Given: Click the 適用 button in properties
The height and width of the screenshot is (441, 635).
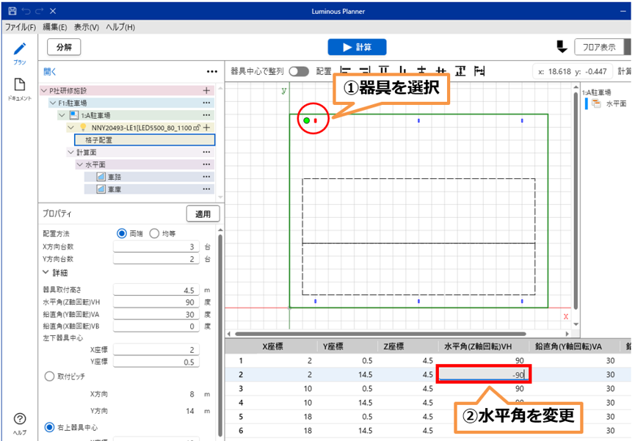Looking at the screenshot, I should tap(203, 214).
